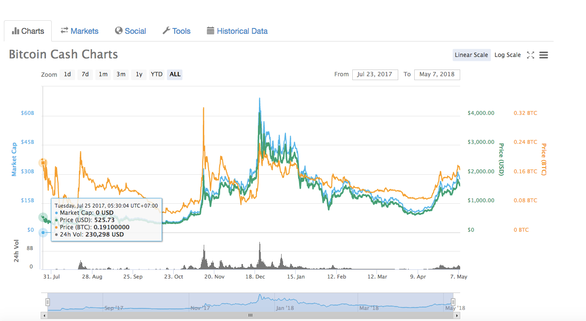This screenshot has height=321, width=586.
Task: Click the Market Cap axis title
Action: (14, 159)
